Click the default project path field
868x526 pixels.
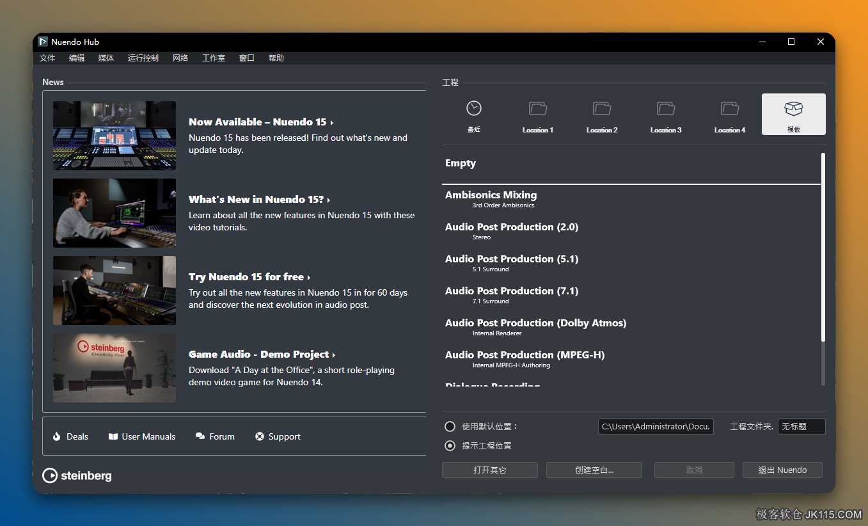(x=656, y=427)
